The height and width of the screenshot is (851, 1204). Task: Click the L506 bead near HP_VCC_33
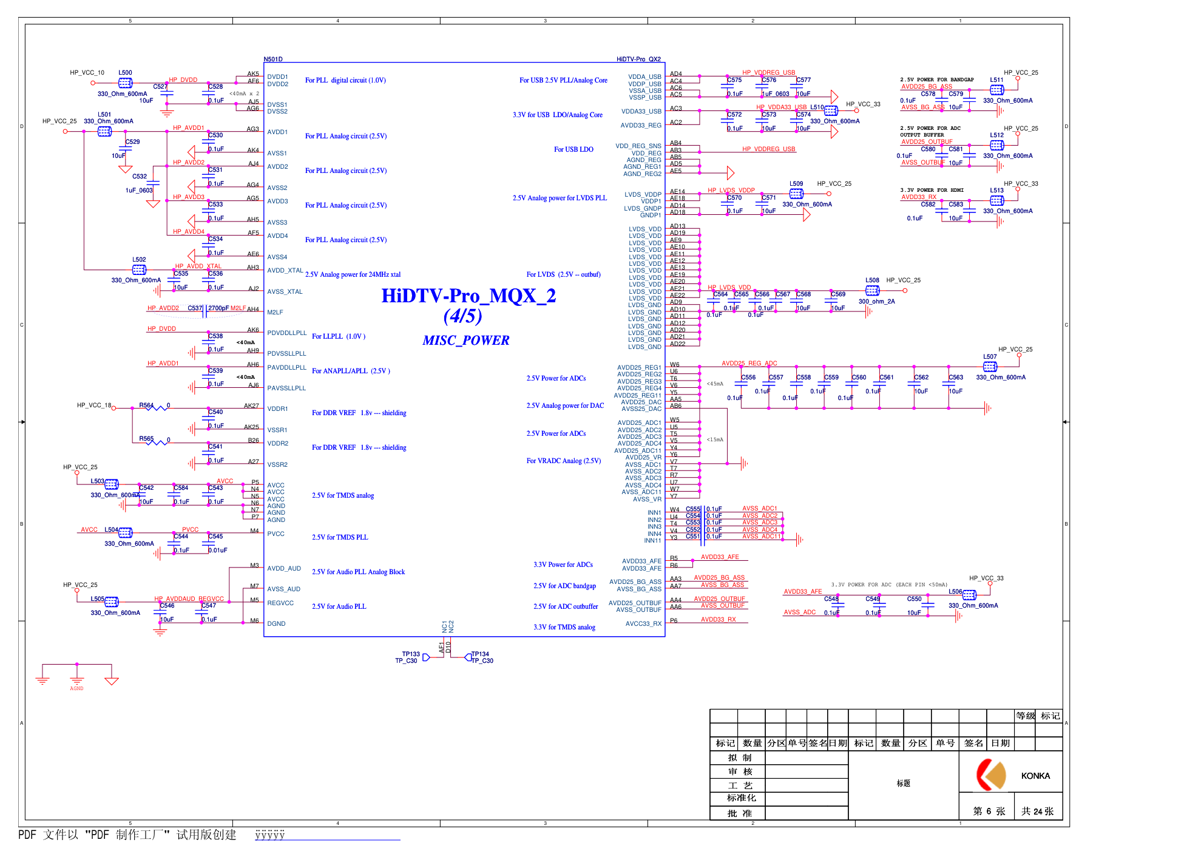(x=969, y=595)
